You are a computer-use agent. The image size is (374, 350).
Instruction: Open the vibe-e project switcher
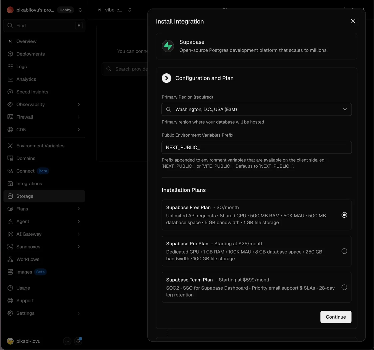click(x=130, y=10)
